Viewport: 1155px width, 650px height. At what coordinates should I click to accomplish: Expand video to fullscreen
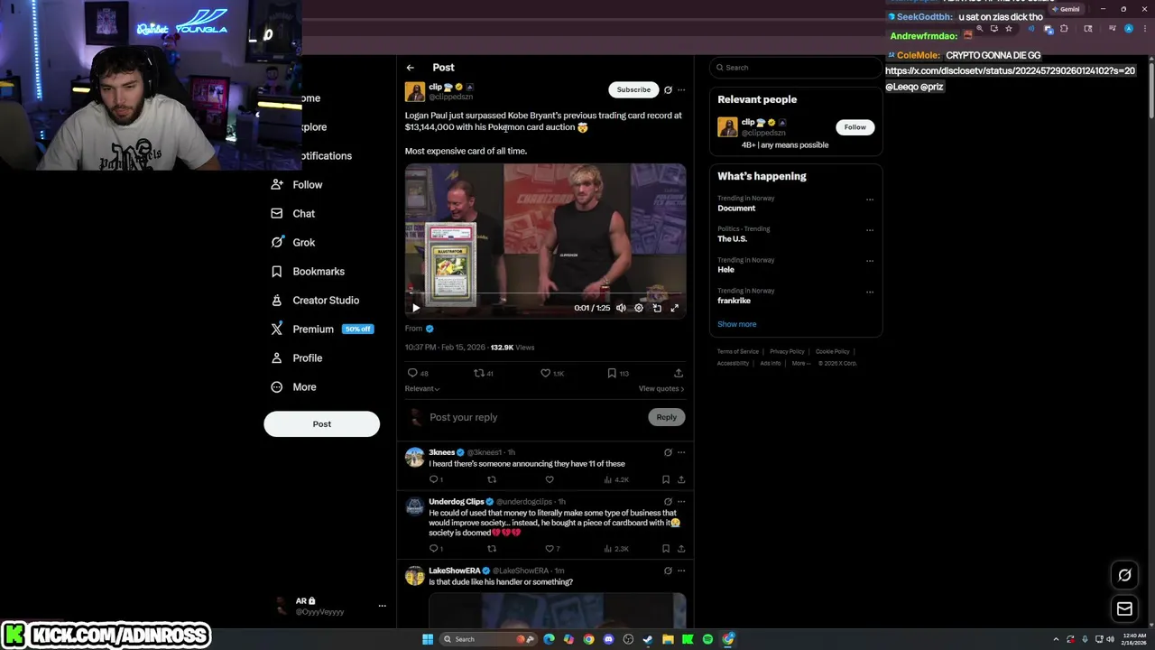click(674, 308)
